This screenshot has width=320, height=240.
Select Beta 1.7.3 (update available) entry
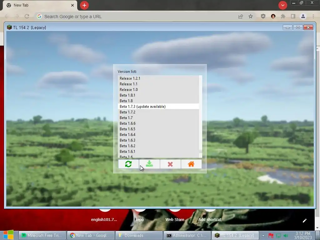click(x=158, y=107)
